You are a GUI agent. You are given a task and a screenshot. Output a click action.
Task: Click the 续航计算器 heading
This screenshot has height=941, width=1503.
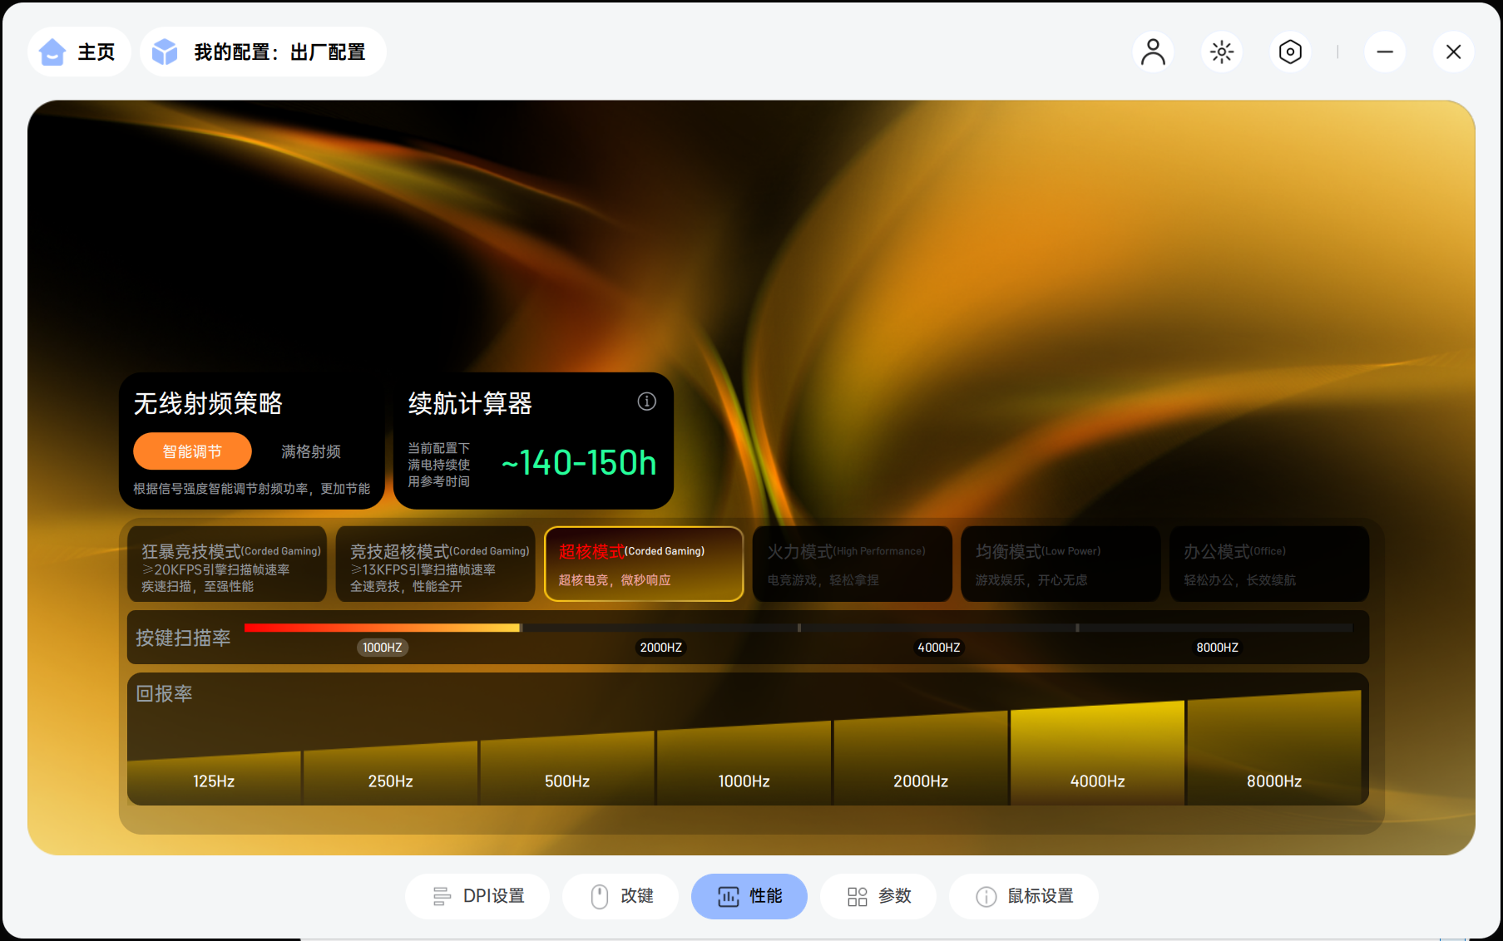[x=470, y=403]
